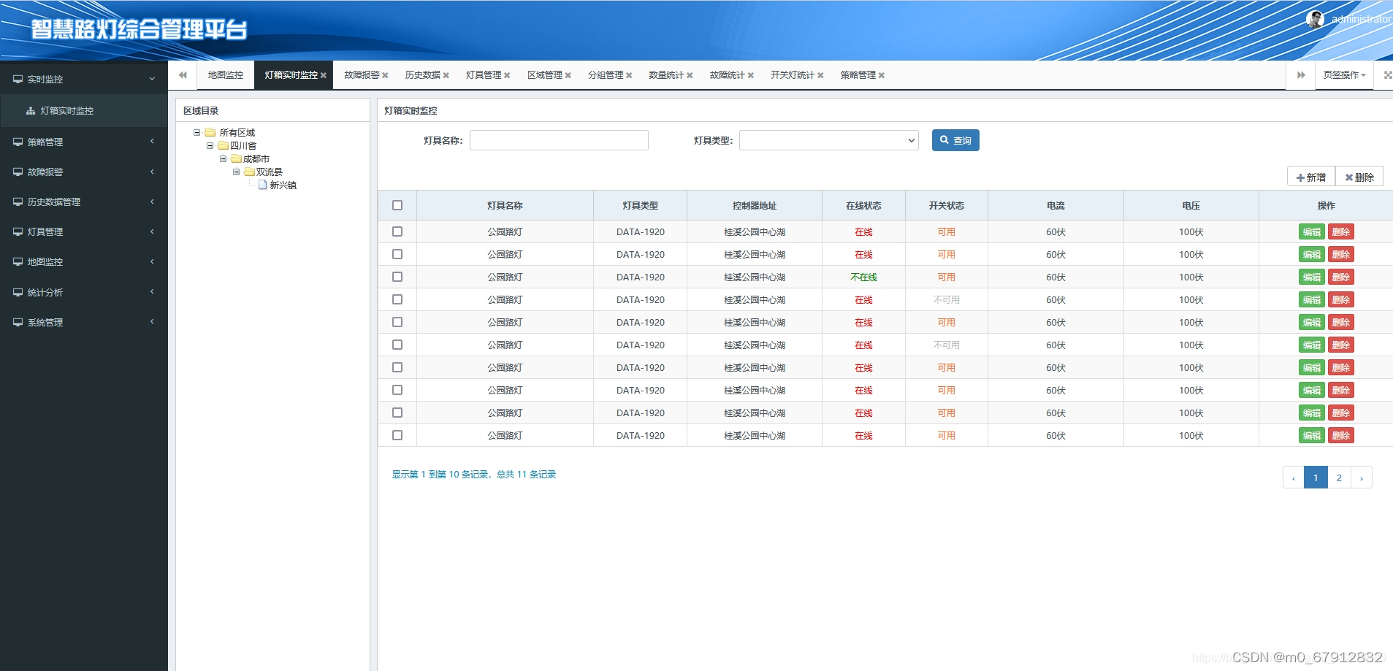This screenshot has height=671, width=1393.
Task: Click the 灯具名称 input field
Action: click(559, 140)
